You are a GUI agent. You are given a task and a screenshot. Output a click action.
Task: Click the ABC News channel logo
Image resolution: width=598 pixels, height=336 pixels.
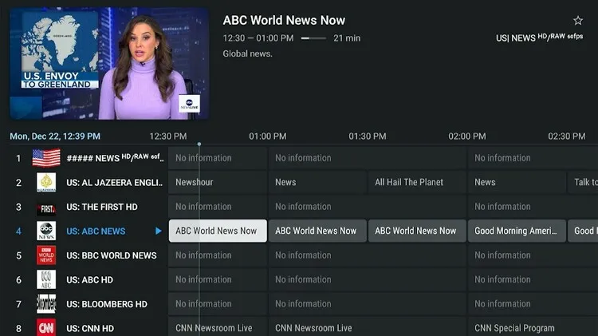pos(46,231)
